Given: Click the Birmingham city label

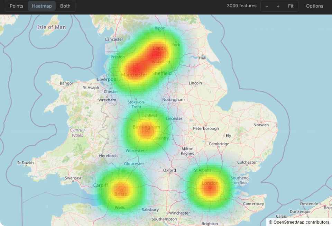Looking at the screenshot, I should click(x=146, y=127).
